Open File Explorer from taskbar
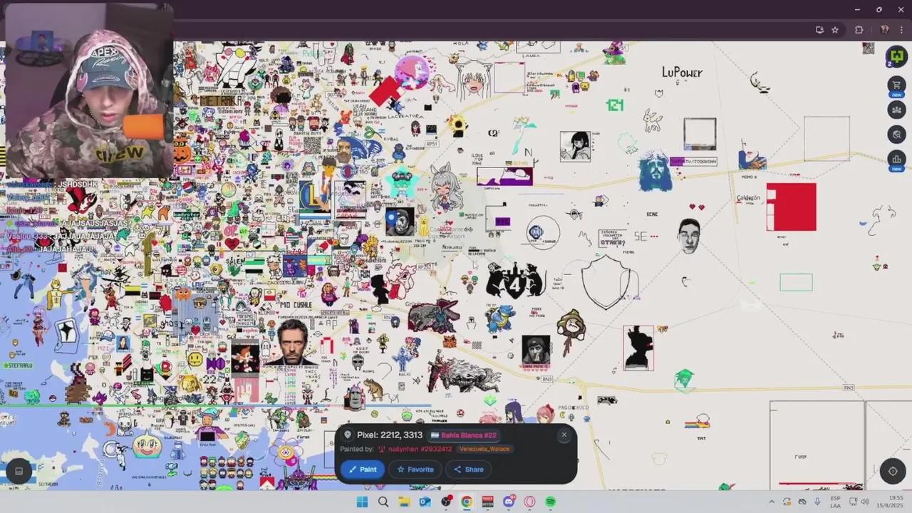This screenshot has width=912, height=513. click(x=404, y=502)
